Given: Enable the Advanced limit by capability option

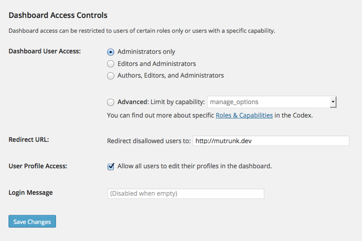Looking at the screenshot, I should click(x=110, y=102).
